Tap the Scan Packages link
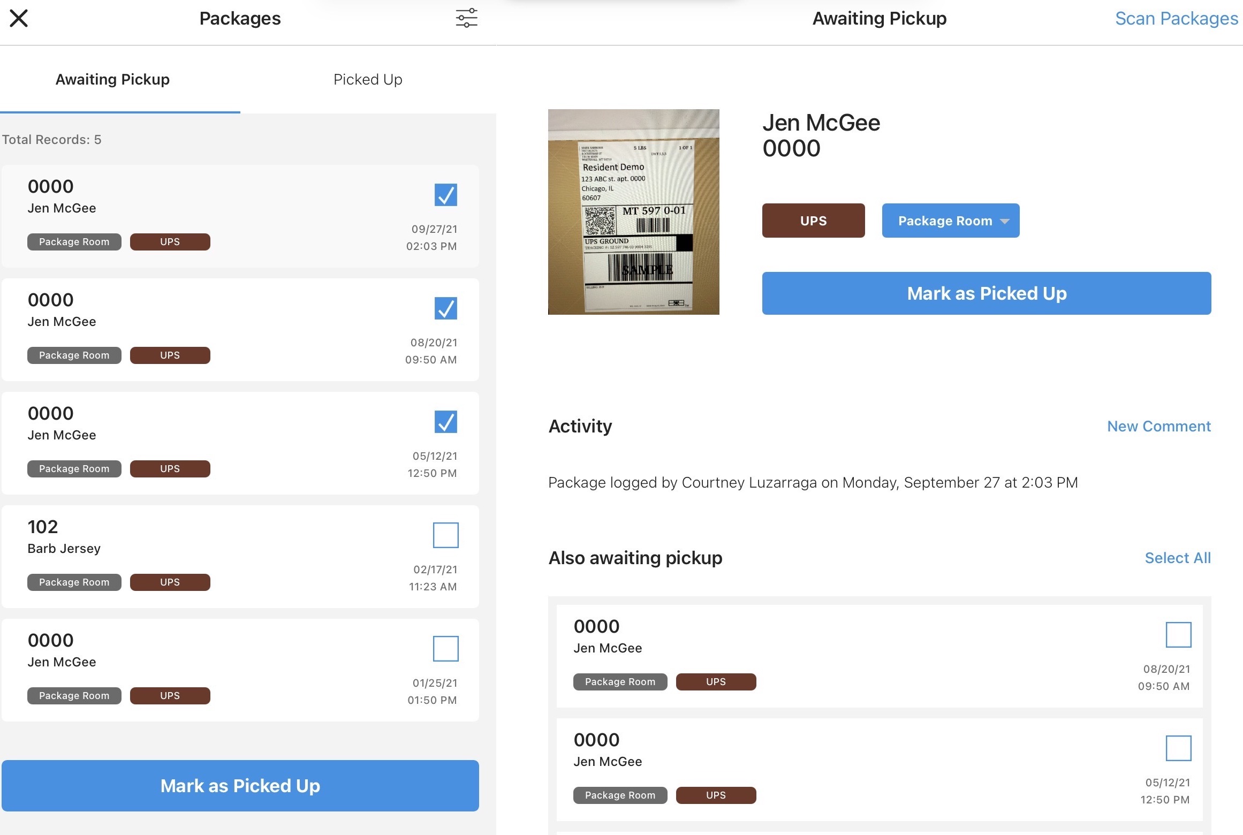The width and height of the screenshot is (1243, 835). tap(1176, 18)
